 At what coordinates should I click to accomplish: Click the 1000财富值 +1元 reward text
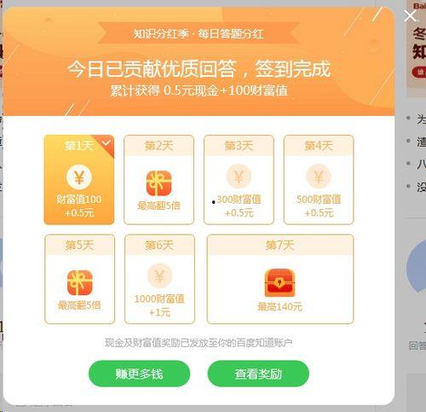(x=159, y=305)
